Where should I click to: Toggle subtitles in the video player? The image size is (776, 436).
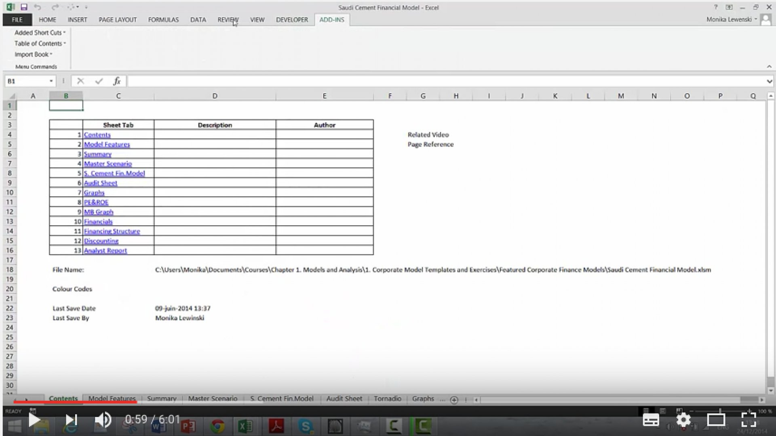tap(651, 420)
